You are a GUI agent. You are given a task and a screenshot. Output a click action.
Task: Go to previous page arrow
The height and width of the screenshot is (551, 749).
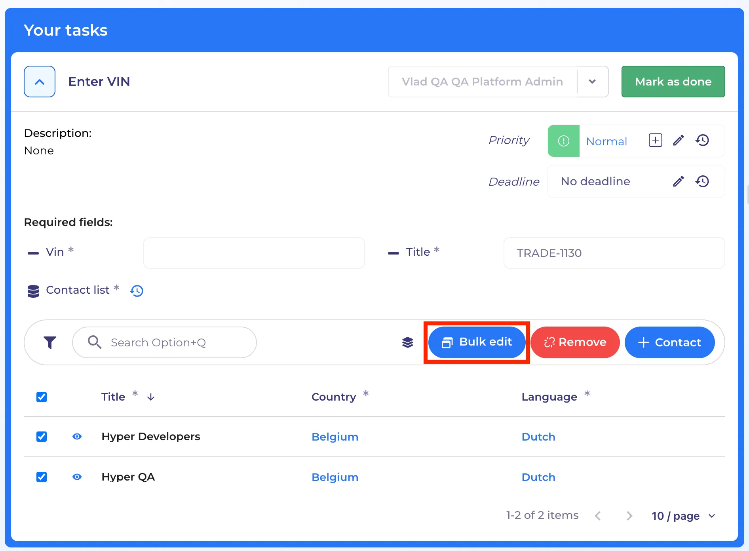[598, 516]
